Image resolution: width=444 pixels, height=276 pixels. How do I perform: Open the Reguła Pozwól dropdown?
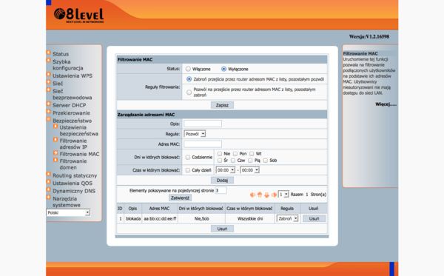[195, 134]
